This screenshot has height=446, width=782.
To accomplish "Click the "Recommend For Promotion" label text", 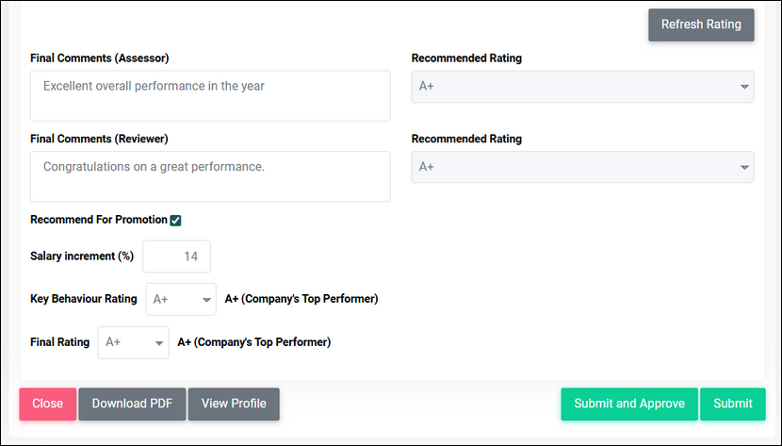I will pos(99,220).
